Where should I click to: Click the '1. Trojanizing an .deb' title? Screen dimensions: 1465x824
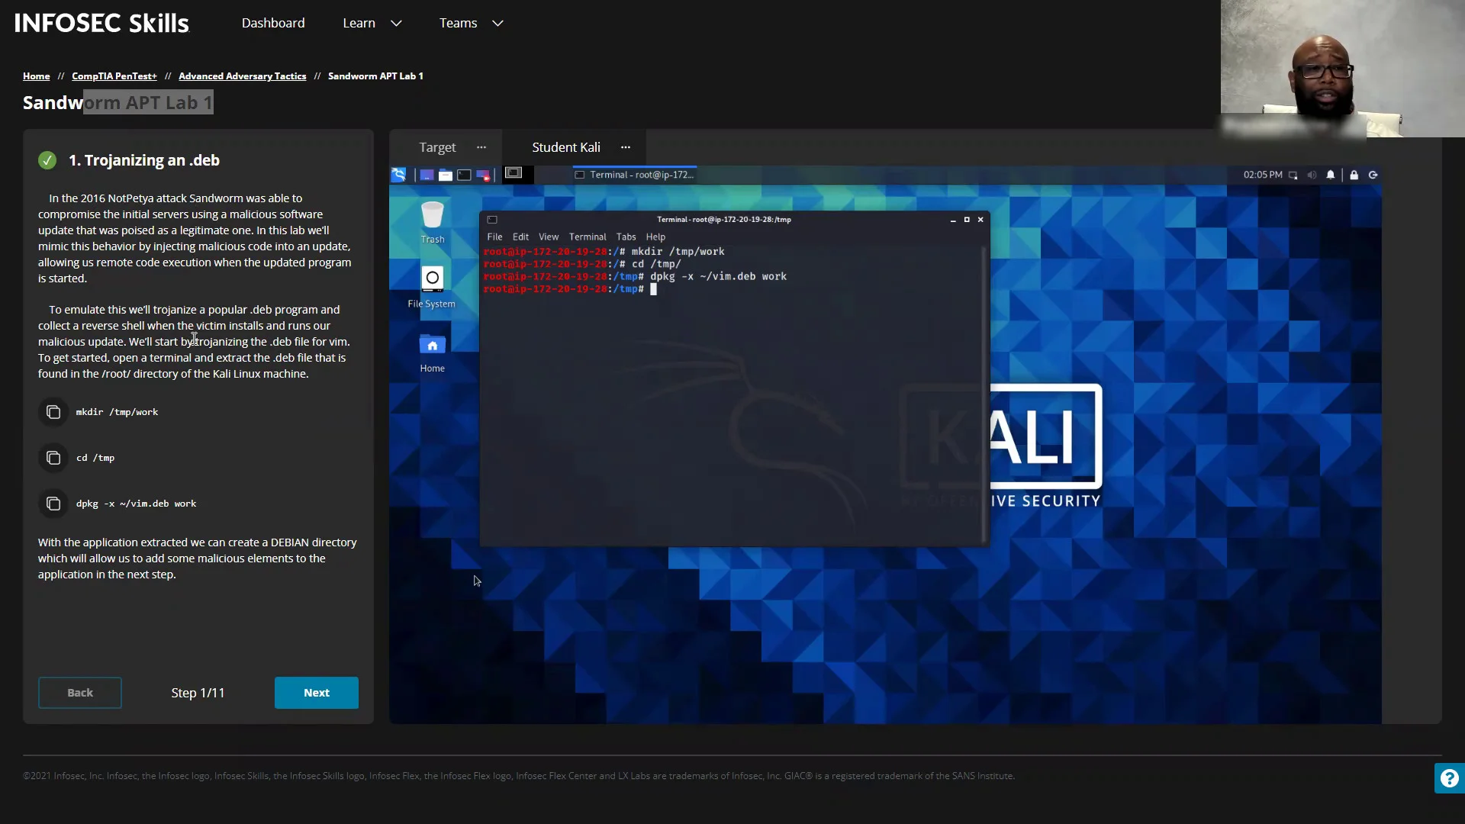(x=144, y=160)
